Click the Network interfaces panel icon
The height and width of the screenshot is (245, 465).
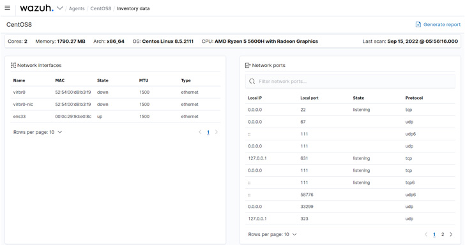coord(13,65)
